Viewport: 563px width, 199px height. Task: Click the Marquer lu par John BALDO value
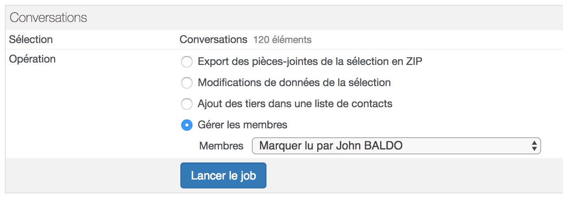(x=331, y=145)
